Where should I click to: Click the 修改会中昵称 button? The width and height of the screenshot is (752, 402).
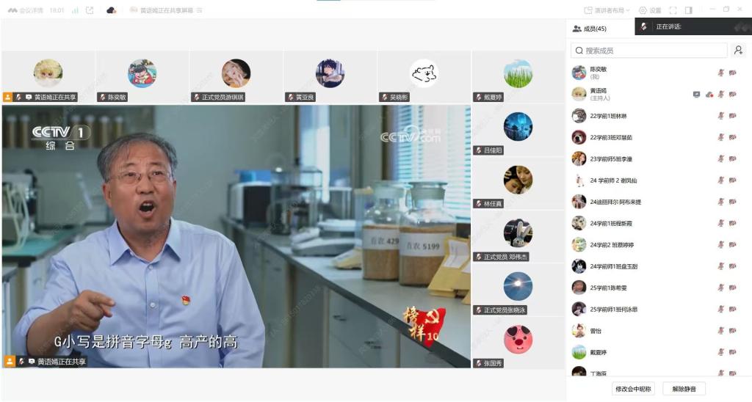point(633,388)
